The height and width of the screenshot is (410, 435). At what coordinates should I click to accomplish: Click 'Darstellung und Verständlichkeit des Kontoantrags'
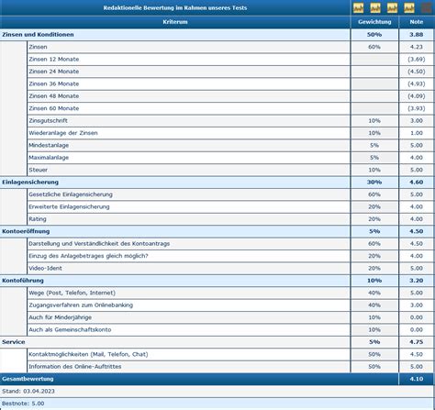tap(99, 244)
